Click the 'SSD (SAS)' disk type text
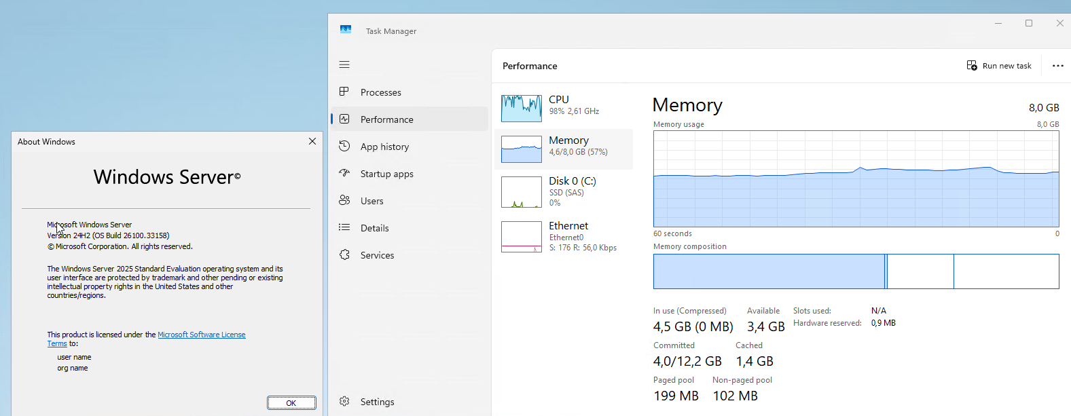This screenshot has height=416, width=1071. coord(566,193)
